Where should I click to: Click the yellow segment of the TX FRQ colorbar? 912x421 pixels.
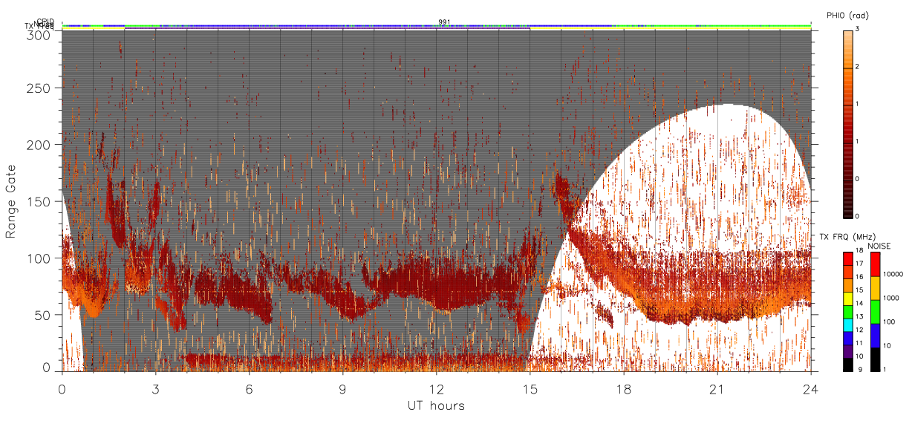coord(848,298)
